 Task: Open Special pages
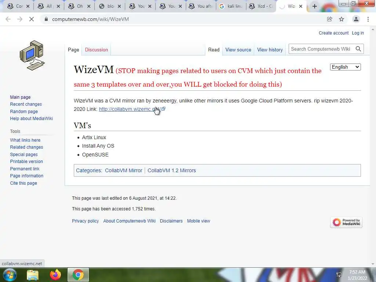24,155
